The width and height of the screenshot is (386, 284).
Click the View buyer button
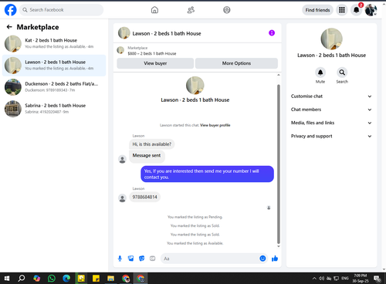pyautogui.click(x=155, y=63)
